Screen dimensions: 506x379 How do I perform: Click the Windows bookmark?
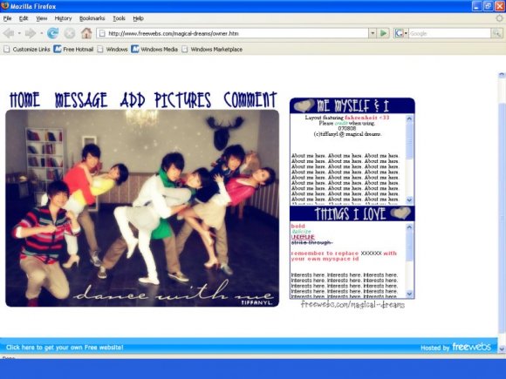pos(113,50)
